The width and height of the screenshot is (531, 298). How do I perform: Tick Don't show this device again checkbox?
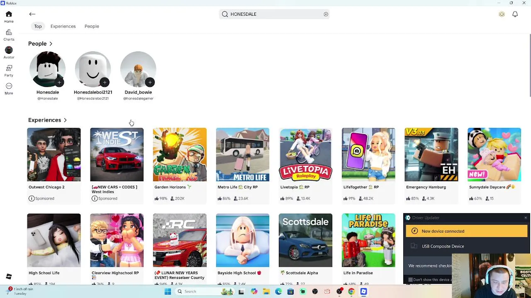(x=410, y=280)
